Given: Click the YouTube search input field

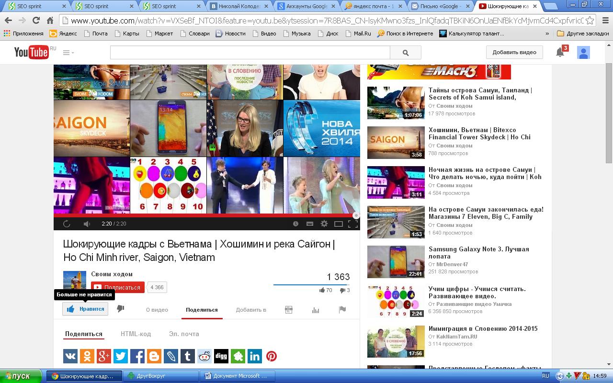Looking at the screenshot, I should click(250, 53).
